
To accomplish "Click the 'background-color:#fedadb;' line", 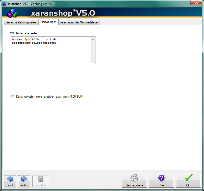I will (x=34, y=43).
